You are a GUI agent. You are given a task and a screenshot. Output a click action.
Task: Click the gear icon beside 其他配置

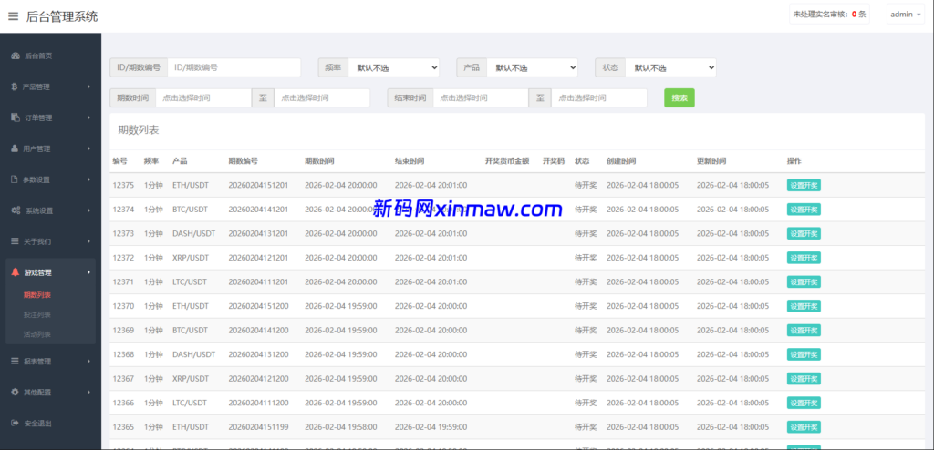coord(15,392)
